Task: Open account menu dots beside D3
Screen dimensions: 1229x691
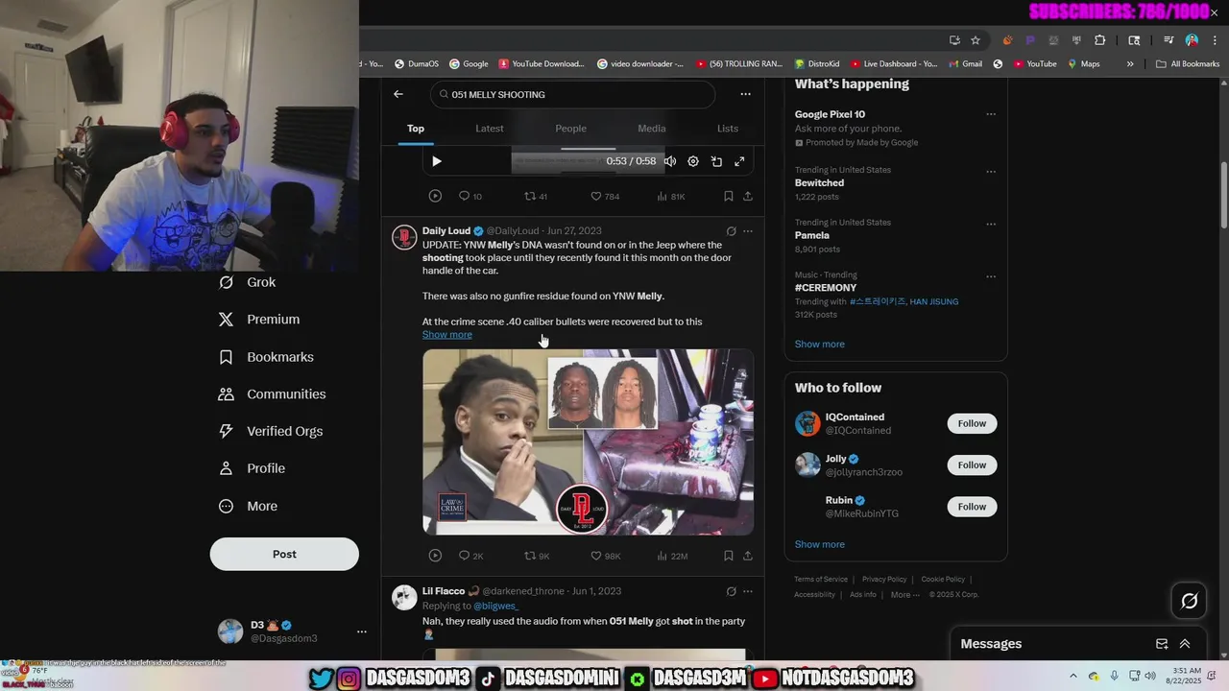Action: 362,631
